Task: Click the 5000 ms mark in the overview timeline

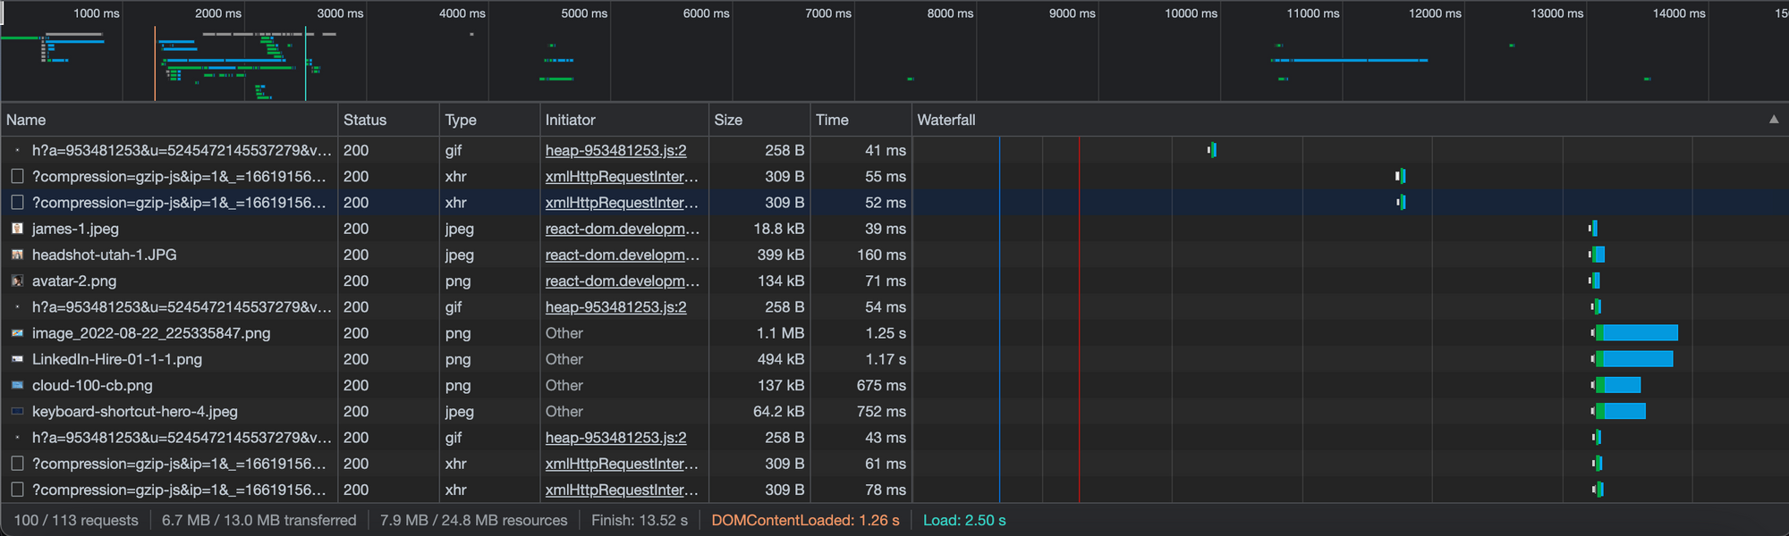Action: 583,13
